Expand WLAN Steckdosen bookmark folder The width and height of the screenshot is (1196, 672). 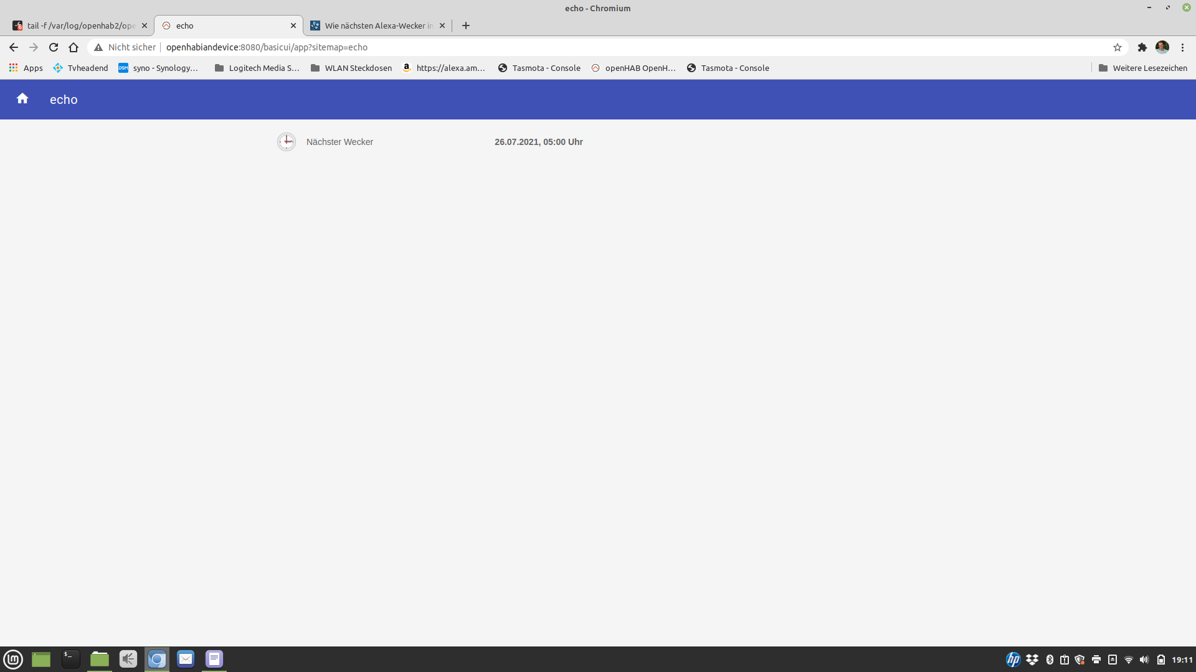(x=351, y=68)
